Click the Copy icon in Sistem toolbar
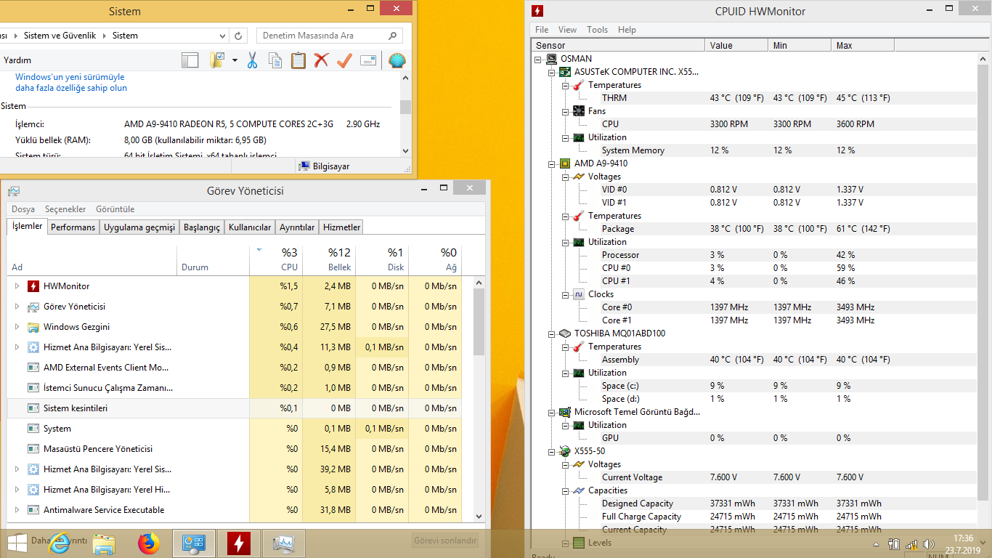Screen dimensions: 992x558 (275, 60)
